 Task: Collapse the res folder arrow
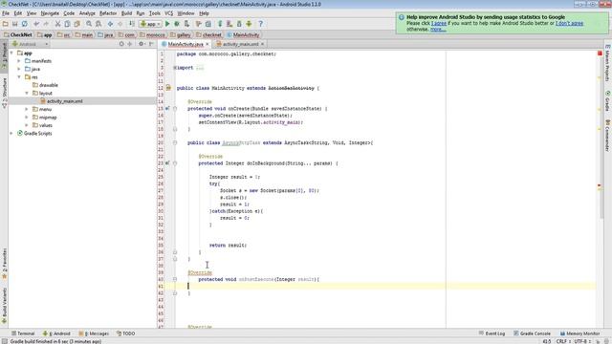[x=19, y=76]
